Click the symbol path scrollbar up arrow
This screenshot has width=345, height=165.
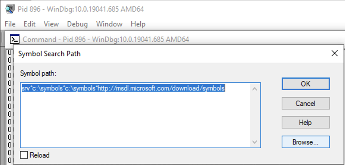[x=255, y=89]
